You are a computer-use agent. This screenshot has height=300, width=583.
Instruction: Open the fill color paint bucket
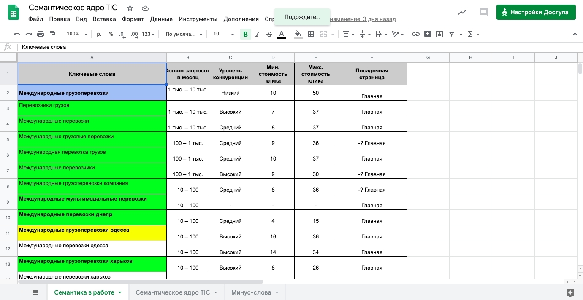pyautogui.click(x=298, y=34)
